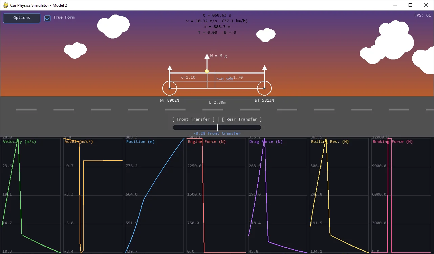Image resolution: width=434 pixels, height=254 pixels.
Task: Maximize the simulator window
Action: point(410,5)
